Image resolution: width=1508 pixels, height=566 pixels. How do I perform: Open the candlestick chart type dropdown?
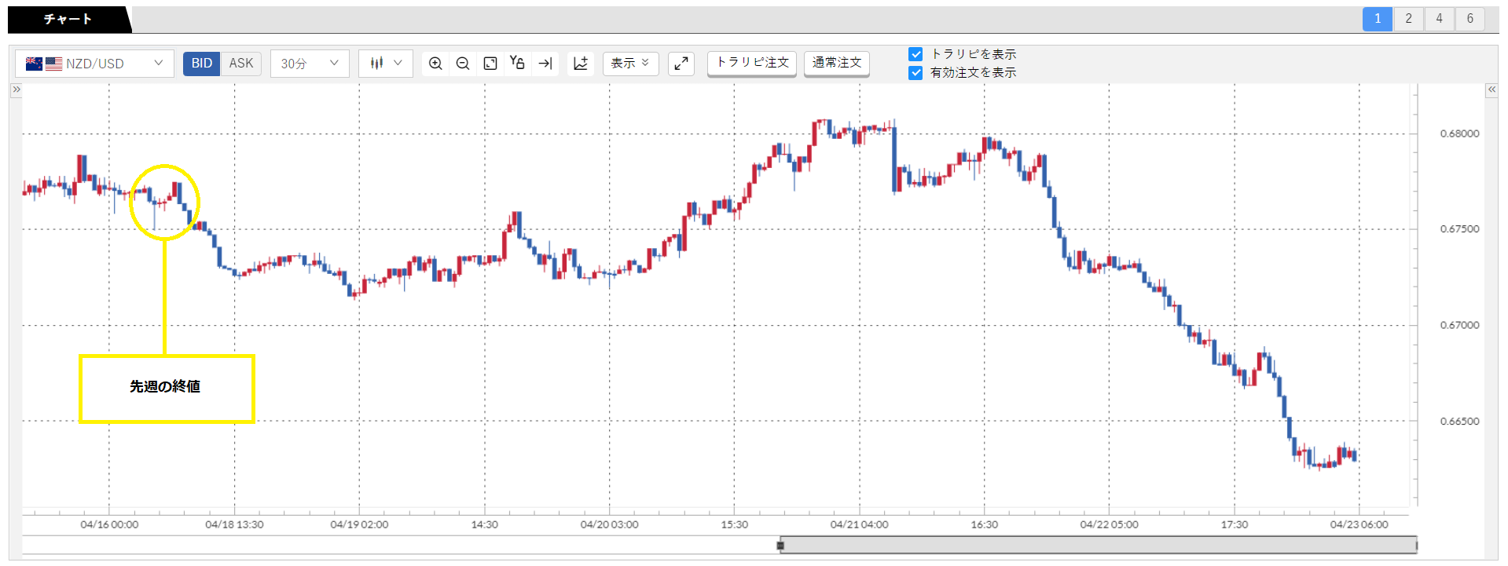pyautogui.click(x=386, y=64)
